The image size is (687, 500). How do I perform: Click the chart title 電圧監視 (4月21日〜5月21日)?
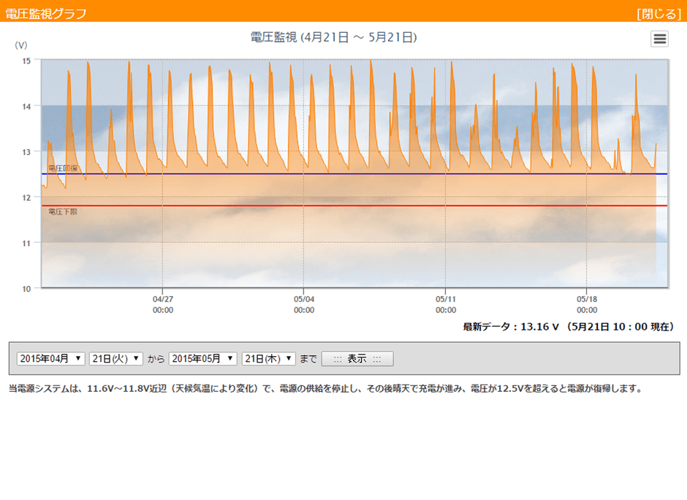[x=334, y=37]
